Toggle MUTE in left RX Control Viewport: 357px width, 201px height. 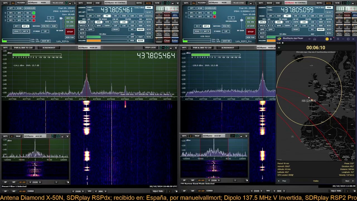(82, 33)
